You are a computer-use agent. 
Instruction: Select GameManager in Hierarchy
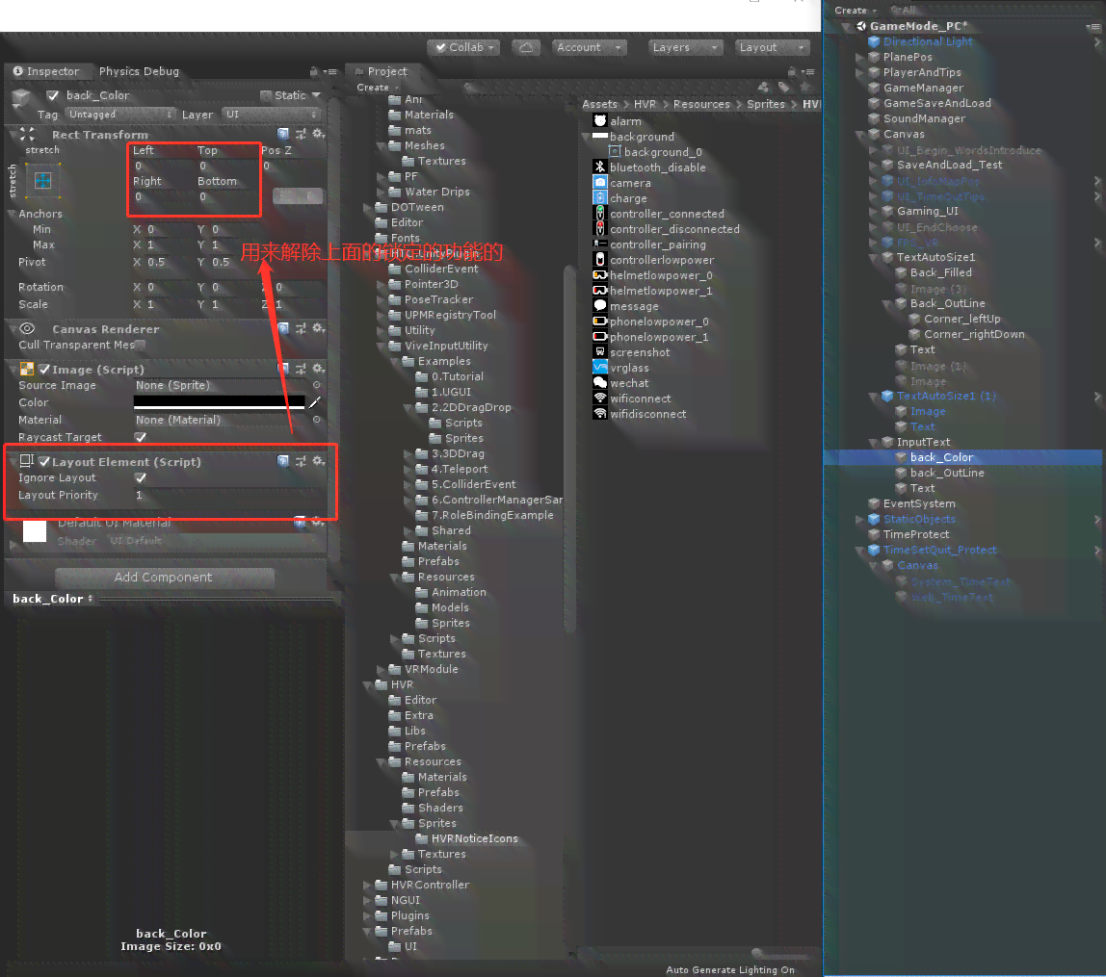(x=923, y=88)
